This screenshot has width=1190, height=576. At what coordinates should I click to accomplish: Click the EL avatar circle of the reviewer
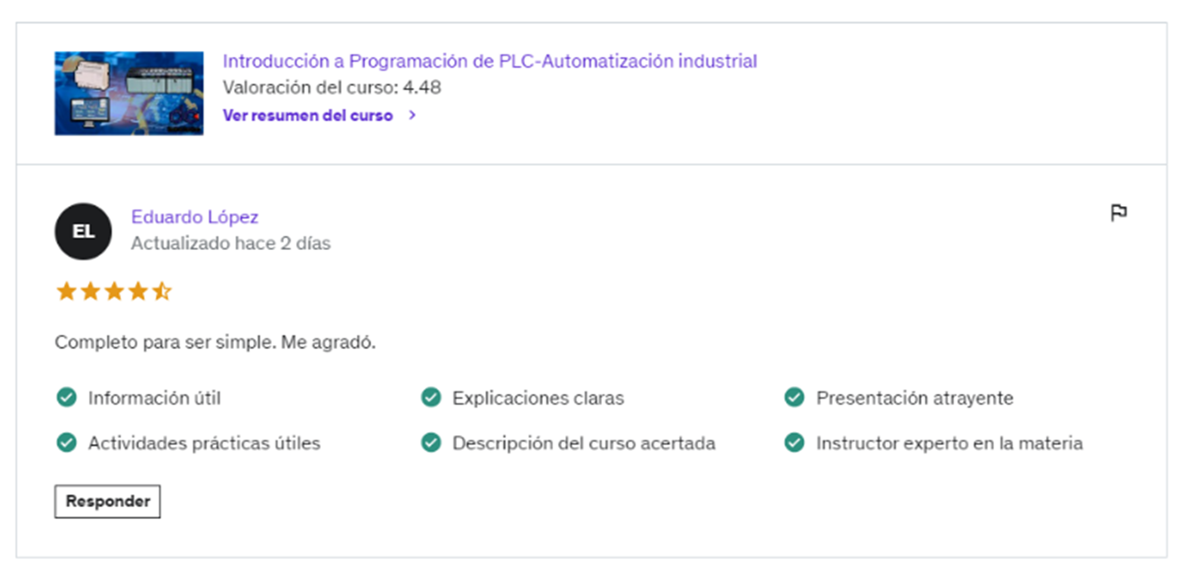pos(82,231)
